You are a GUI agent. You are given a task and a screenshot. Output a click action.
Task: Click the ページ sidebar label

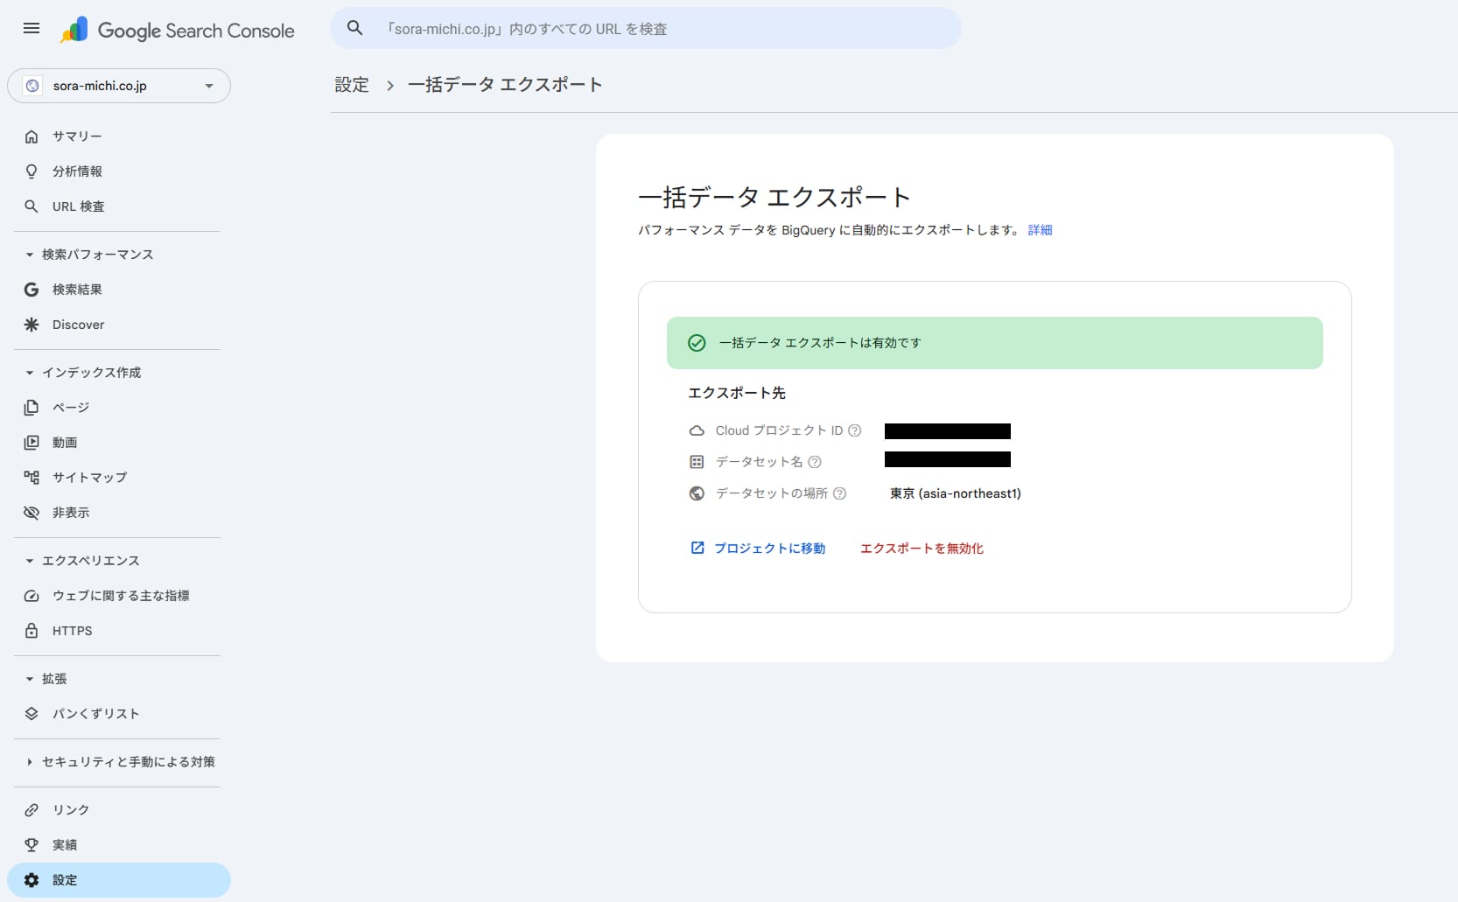click(x=71, y=408)
